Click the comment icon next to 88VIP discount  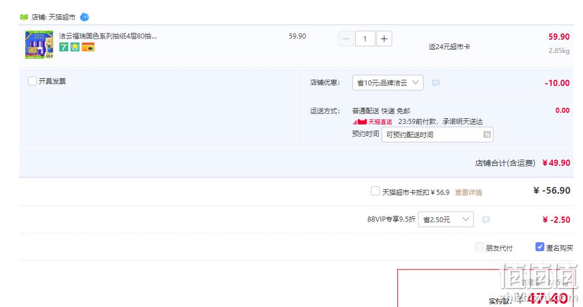[x=486, y=219]
